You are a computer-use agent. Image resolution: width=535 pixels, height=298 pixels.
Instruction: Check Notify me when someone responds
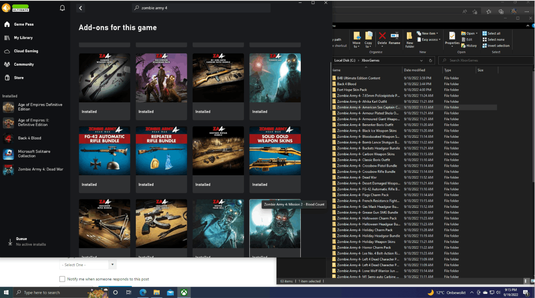(62, 279)
